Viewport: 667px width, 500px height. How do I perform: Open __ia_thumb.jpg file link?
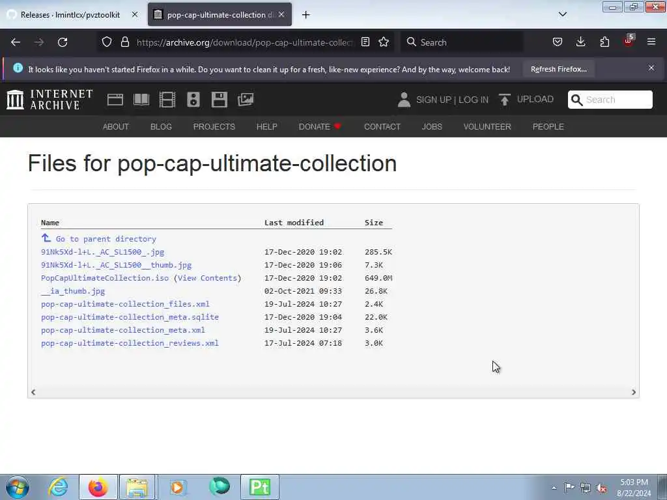pos(73,291)
